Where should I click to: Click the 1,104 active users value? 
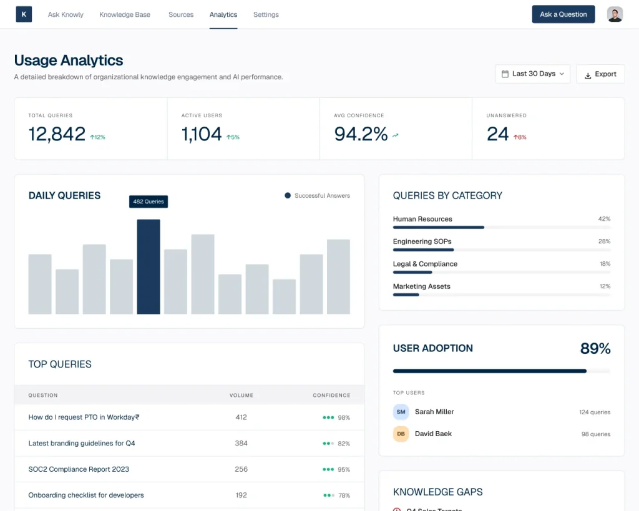pyautogui.click(x=202, y=134)
